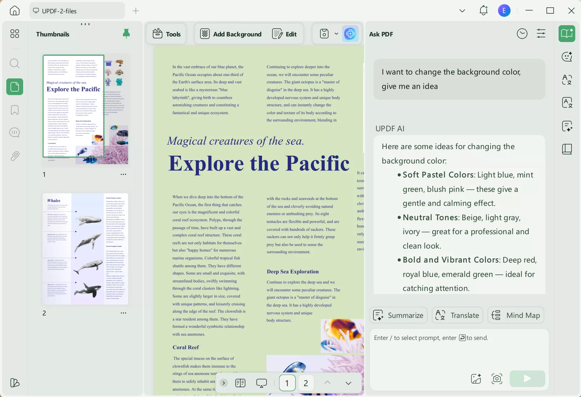581x397 pixels.
Task: Click the 'Bold and Vibrant Colors' suggestion text
Action: (451, 260)
